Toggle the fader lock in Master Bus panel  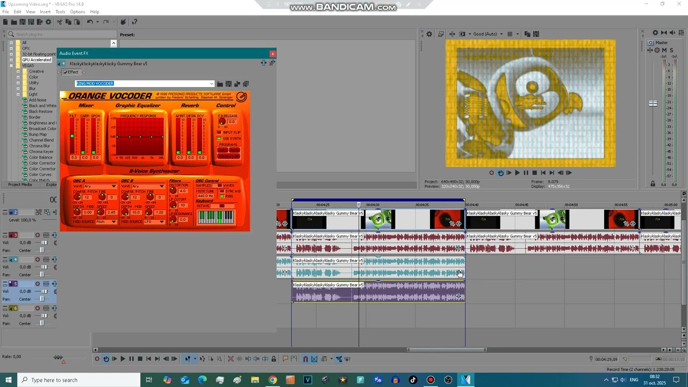click(653, 183)
